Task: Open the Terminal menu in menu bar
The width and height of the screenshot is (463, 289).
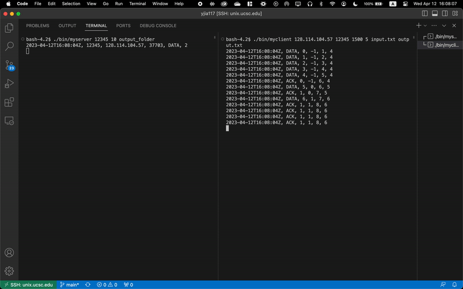Action: point(138,4)
